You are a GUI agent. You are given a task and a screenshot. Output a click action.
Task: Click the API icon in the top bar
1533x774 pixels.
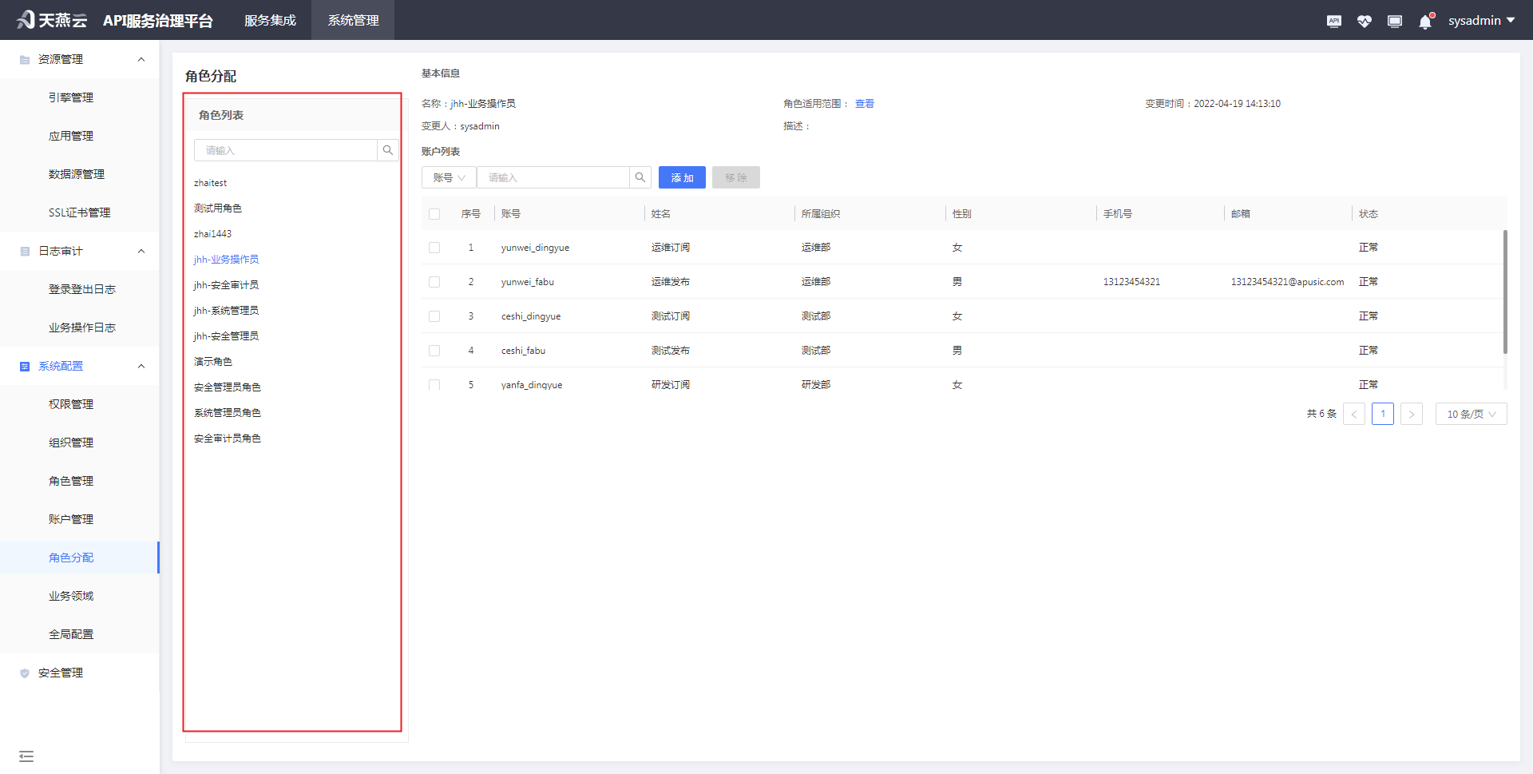click(x=1333, y=22)
